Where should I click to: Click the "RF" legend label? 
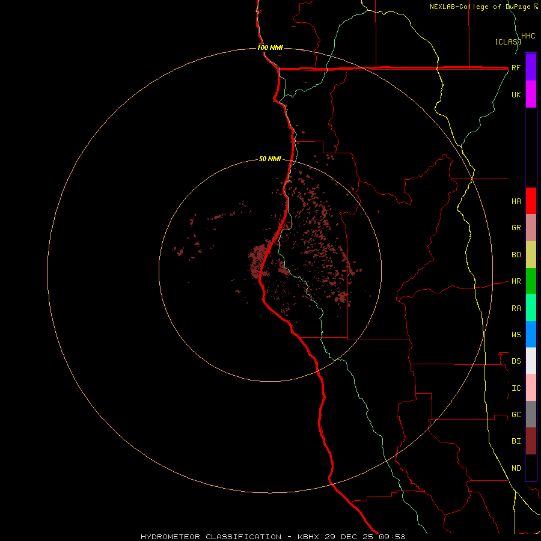(x=516, y=67)
